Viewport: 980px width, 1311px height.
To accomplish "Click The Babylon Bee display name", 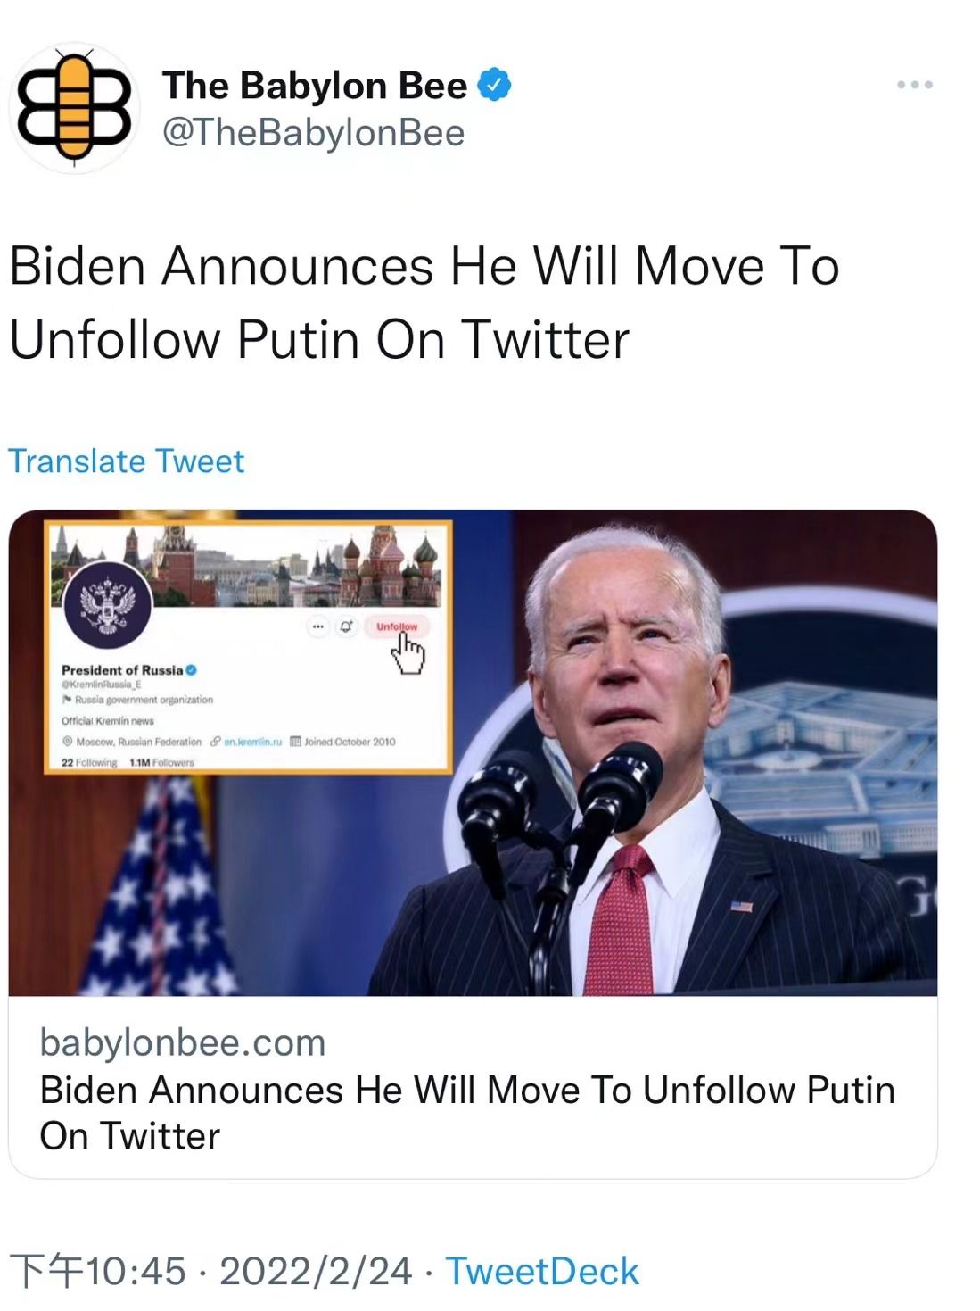I will point(315,86).
